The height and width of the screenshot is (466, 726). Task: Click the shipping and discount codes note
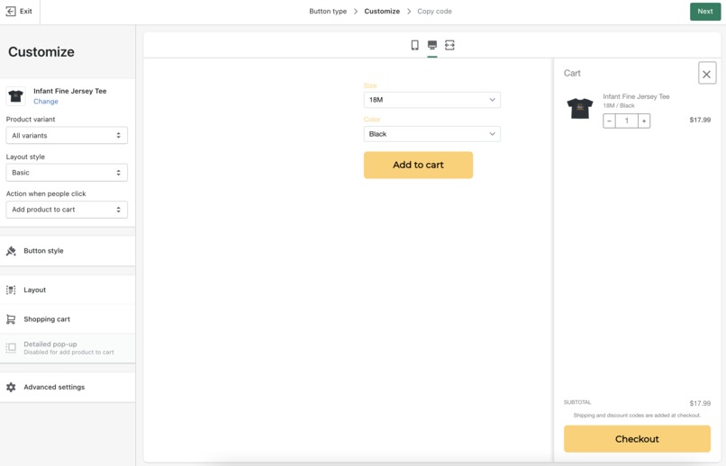pos(637,416)
